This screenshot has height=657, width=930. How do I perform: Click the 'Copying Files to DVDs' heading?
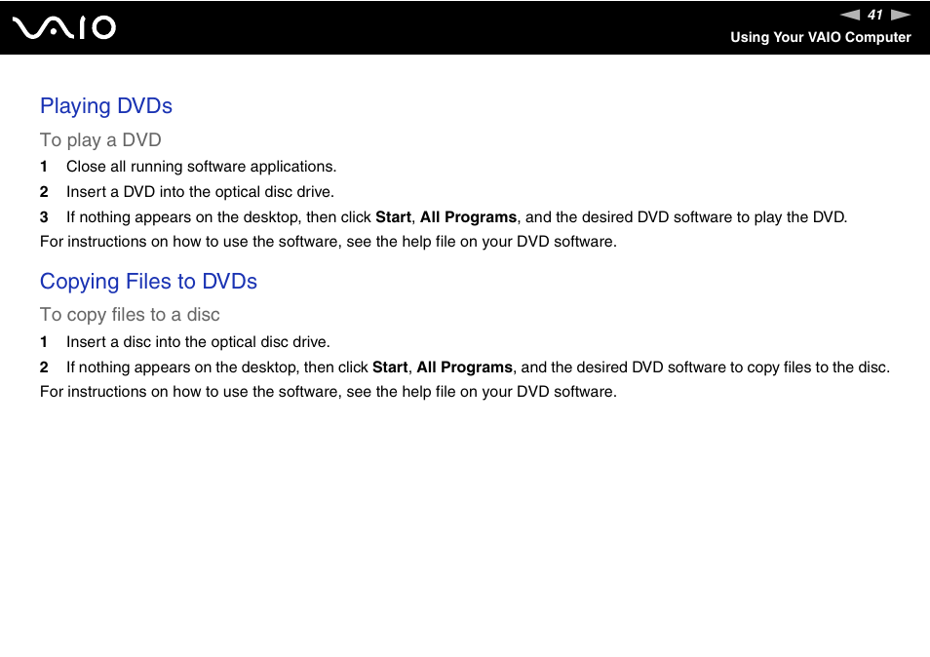148,282
